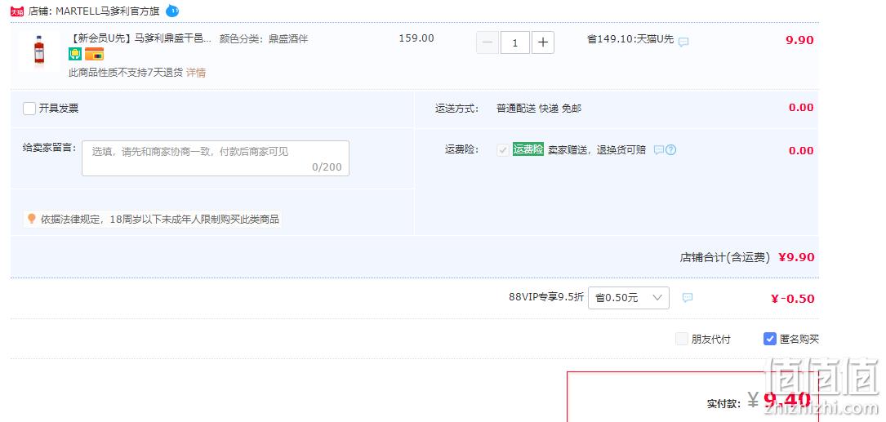The image size is (886, 422).
Task: Click comment bubble icon after 退换货可赔
Action: pos(659,149)
